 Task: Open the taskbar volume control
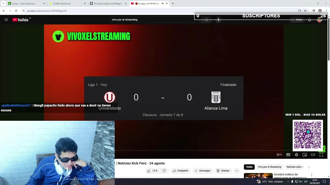point(300,182)
